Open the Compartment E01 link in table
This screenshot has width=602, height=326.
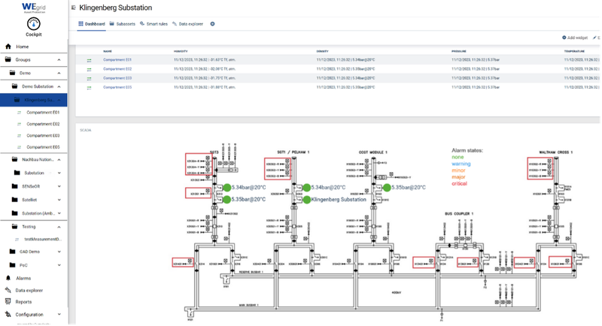click(x=117, y=60)
